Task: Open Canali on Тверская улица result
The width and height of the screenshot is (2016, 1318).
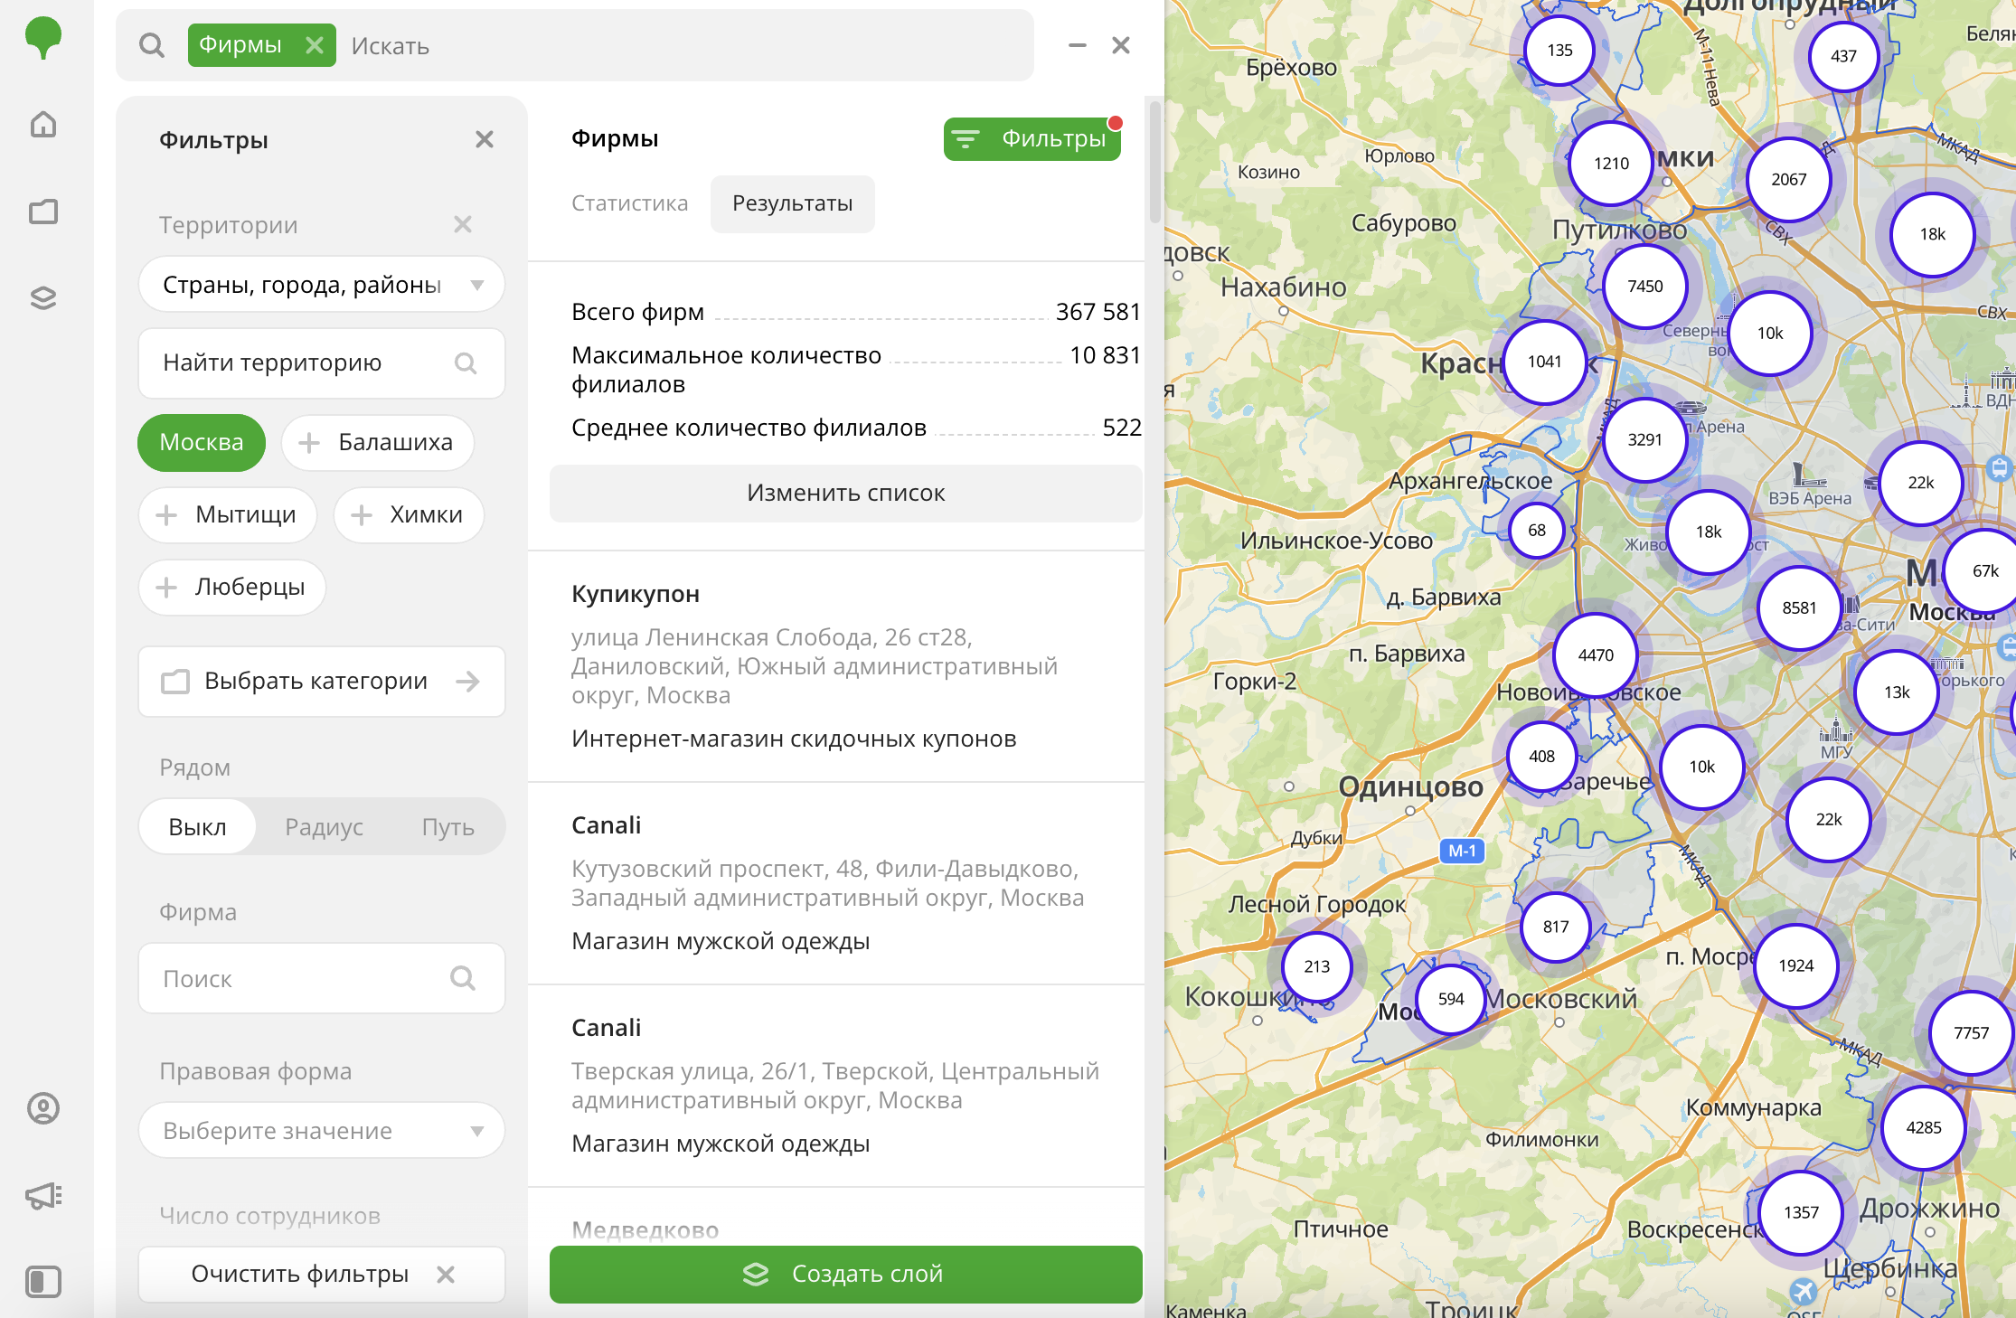Action: tap(836, 1086)
